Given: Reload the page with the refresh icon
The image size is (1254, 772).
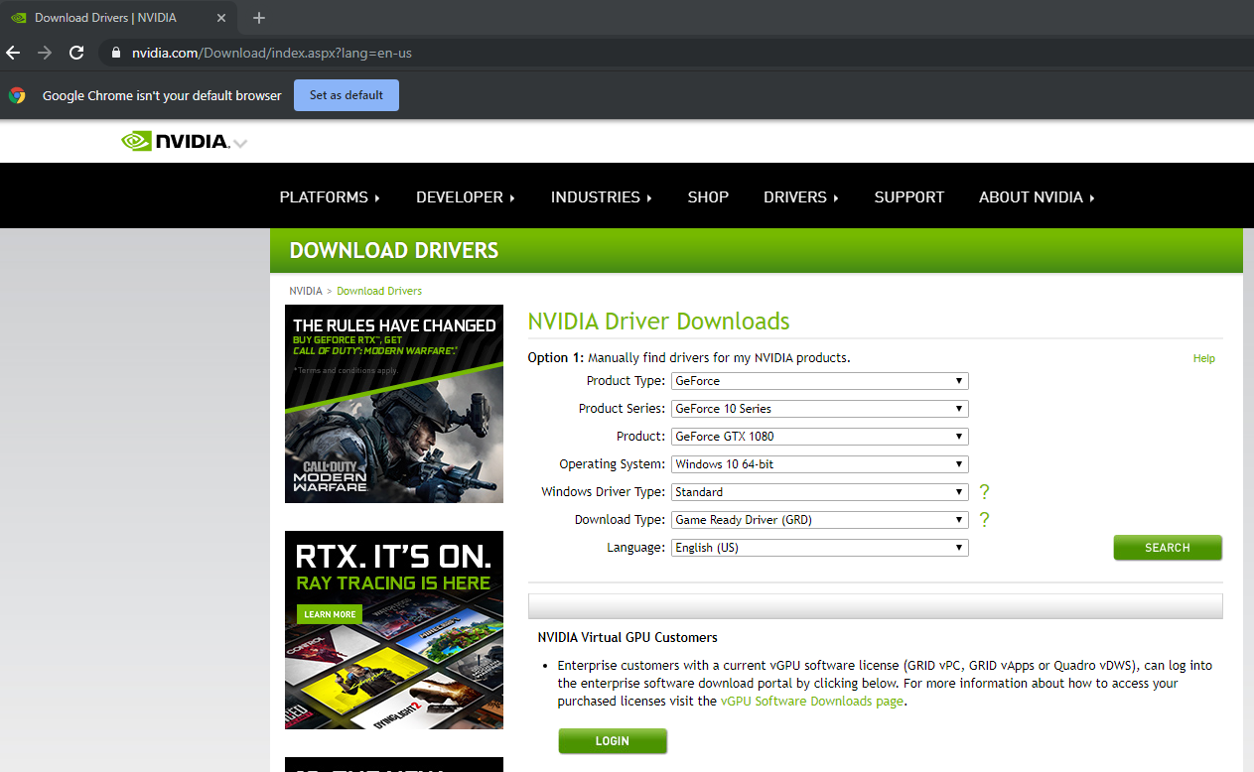Looking at the screenshot, I should (x=76, y=53).
